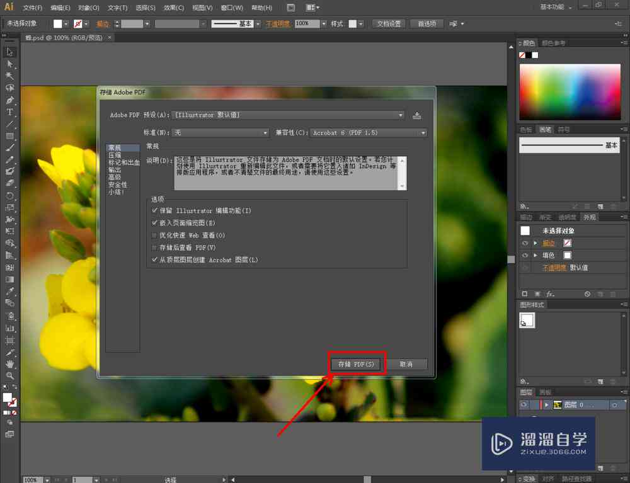The width and height of the screenshot is (630, 483).
Task: Open the Adobe PDF preset dropdown
Action: point(288,115)
